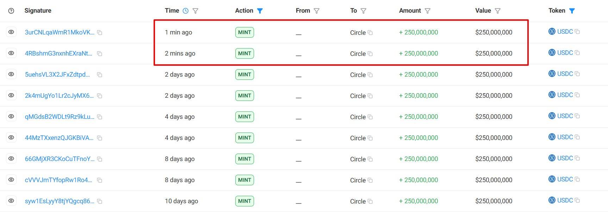Copy Circle address in first row
Screen dimensions: 608x212
[370, 33]
